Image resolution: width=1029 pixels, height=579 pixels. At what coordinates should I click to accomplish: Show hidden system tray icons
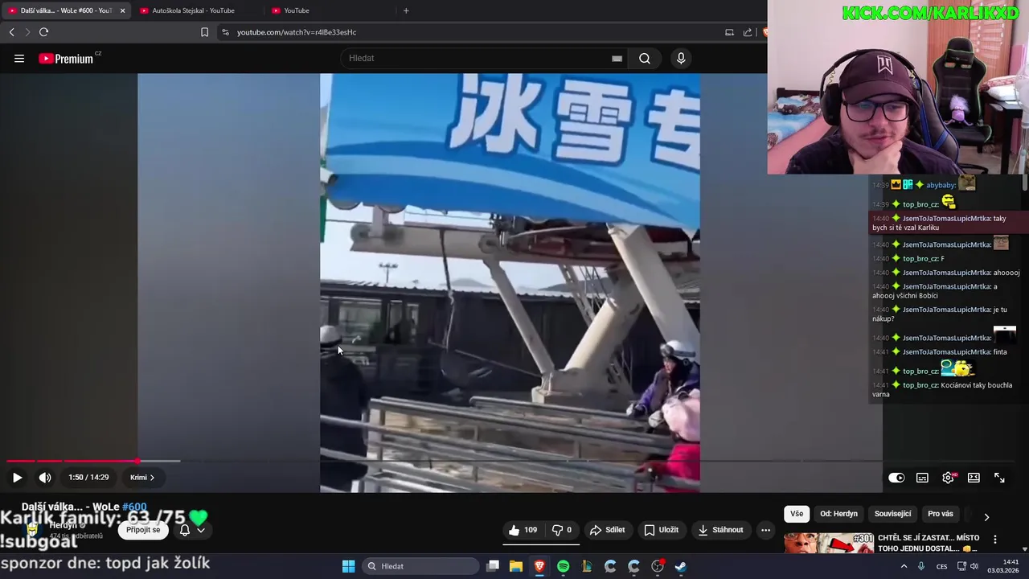tap(904, 566)
